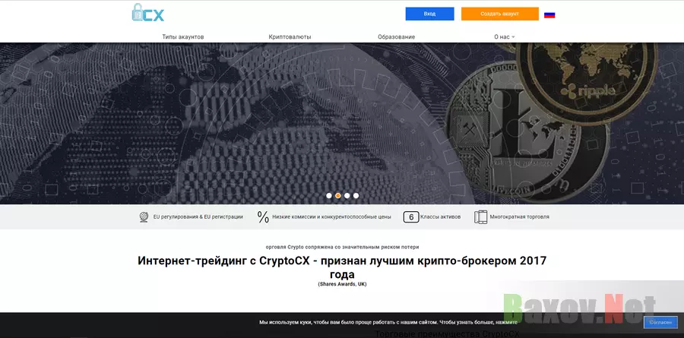684x338 pixels.
Task: Select the fourth carousel slide dot
Action: 356,195
